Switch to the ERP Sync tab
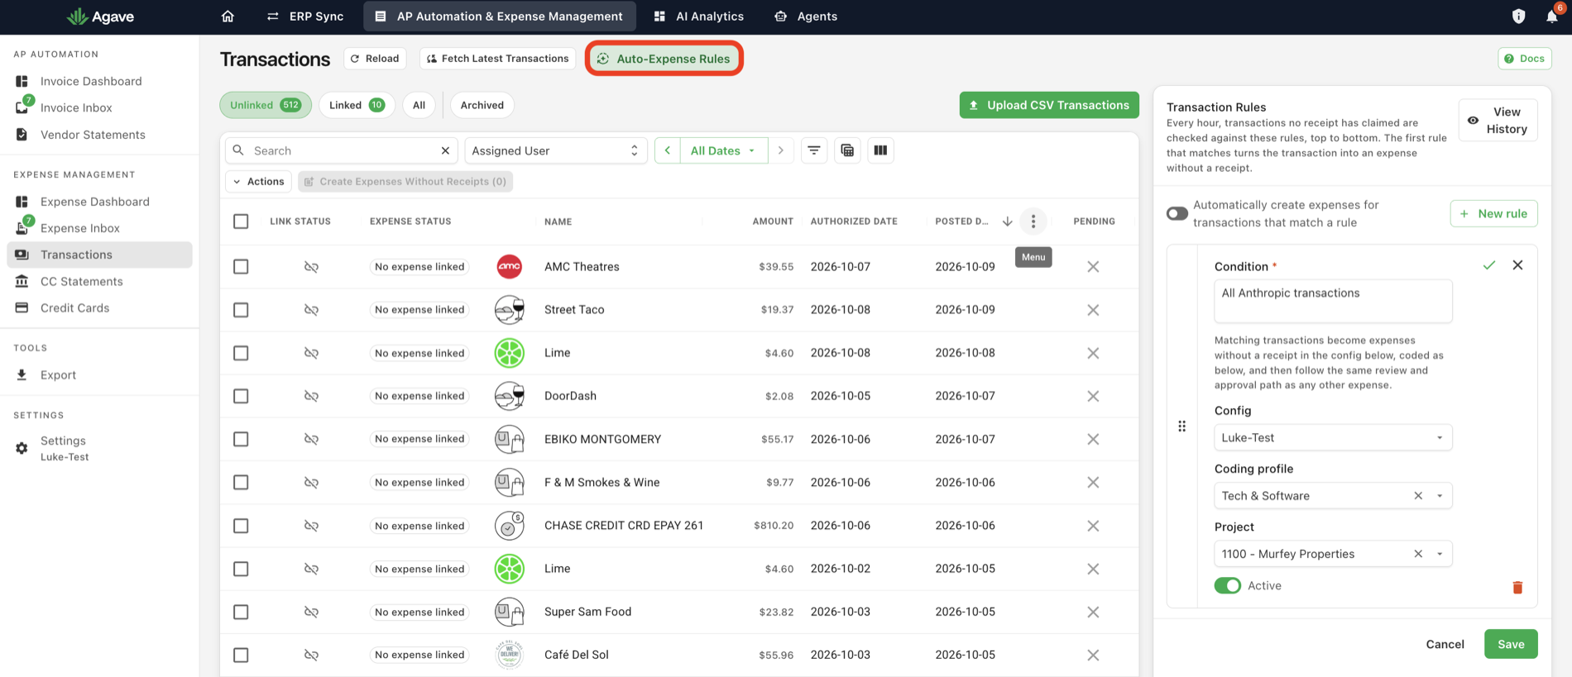This screenshot has height=677, width=1572. [x=304, y=17]
